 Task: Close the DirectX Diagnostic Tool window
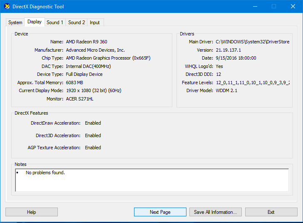(293, 6)
